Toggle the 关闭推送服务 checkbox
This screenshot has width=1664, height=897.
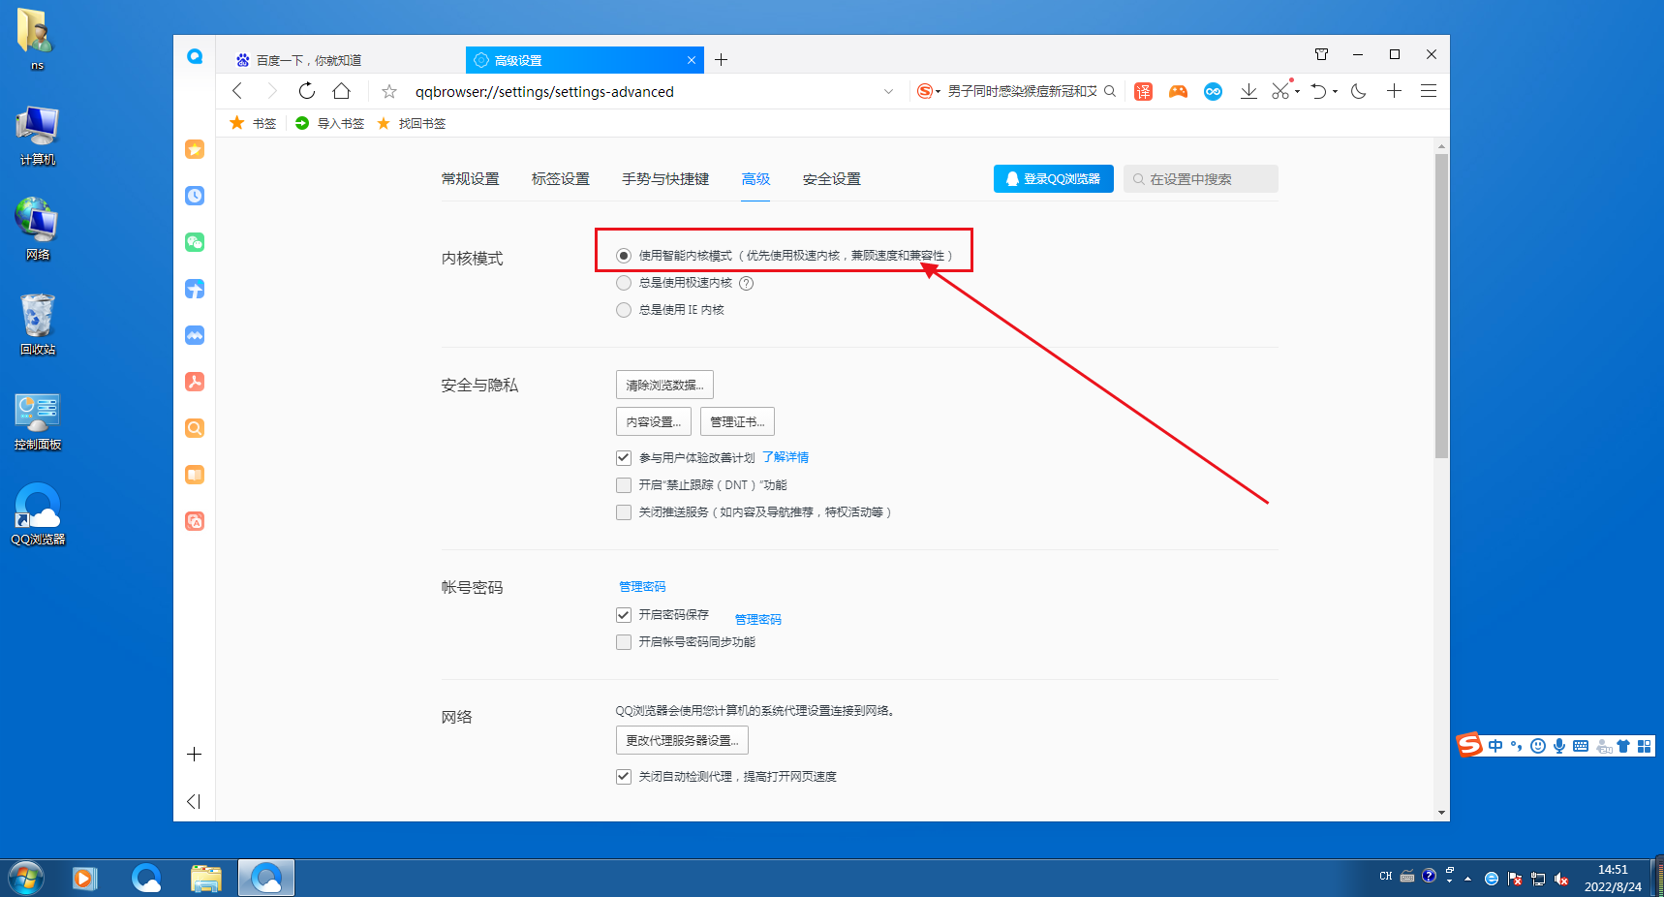pyautogui.click(x=624, y=511)
